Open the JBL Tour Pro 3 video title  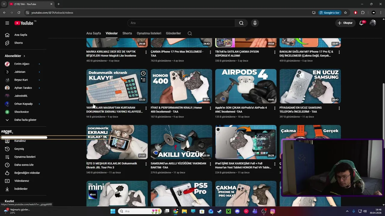(112, 166)
